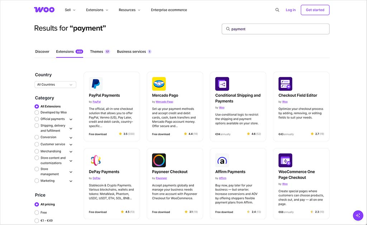Click the Conditional Shipping and Payments icon
This screenshot has height=225, width=367.
222,84
